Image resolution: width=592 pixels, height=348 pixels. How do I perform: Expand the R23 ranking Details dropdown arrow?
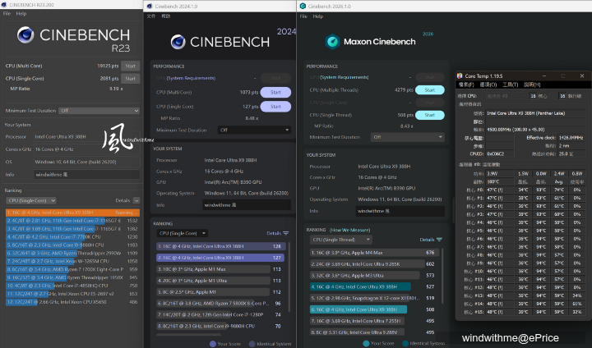(x=136, y=200)
